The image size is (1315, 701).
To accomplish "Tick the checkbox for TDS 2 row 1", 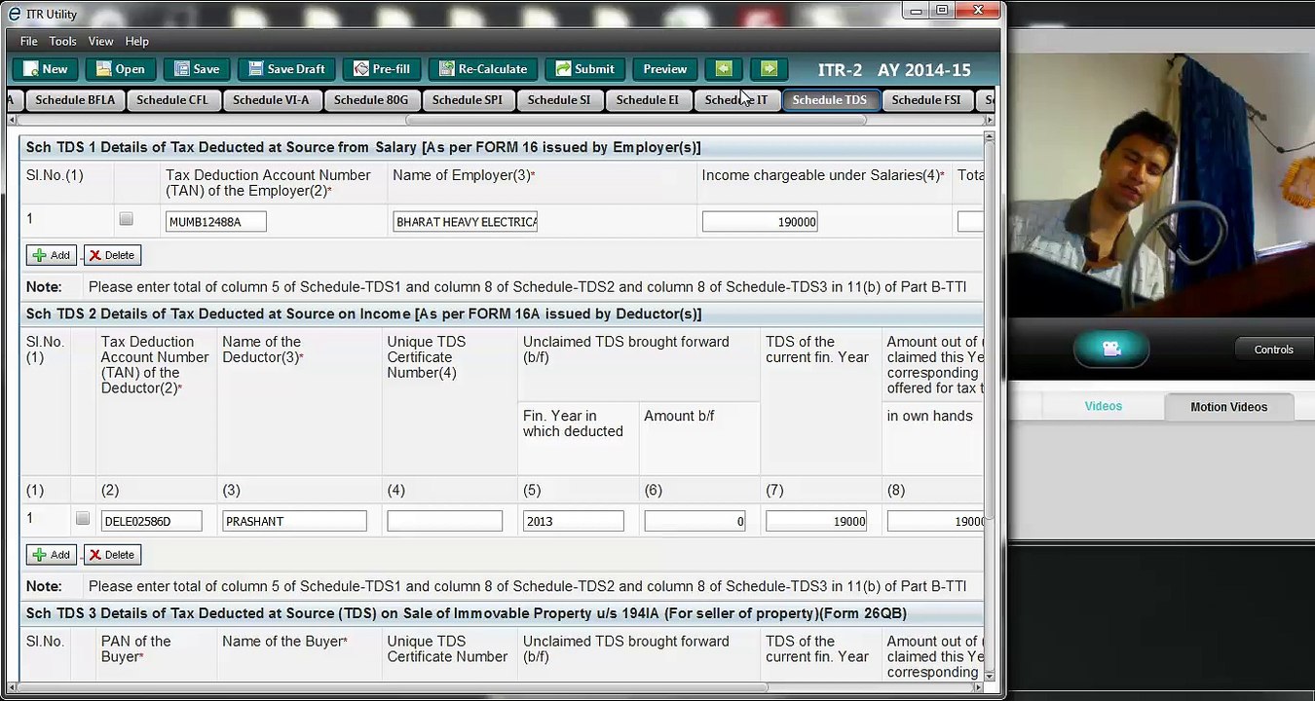I will click(83, 519).
